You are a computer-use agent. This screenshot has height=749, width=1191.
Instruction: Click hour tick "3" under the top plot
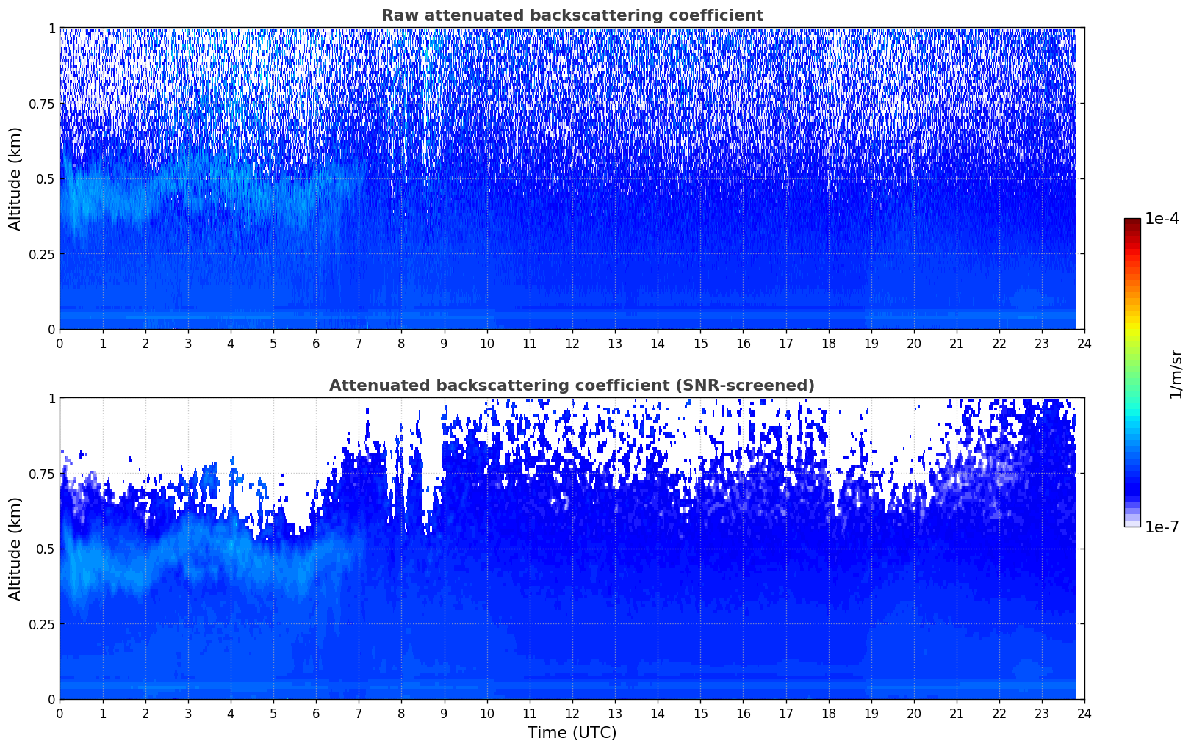[x=188, y=343]
